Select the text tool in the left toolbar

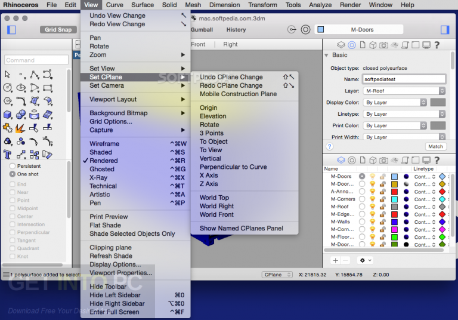pos(8,155)
